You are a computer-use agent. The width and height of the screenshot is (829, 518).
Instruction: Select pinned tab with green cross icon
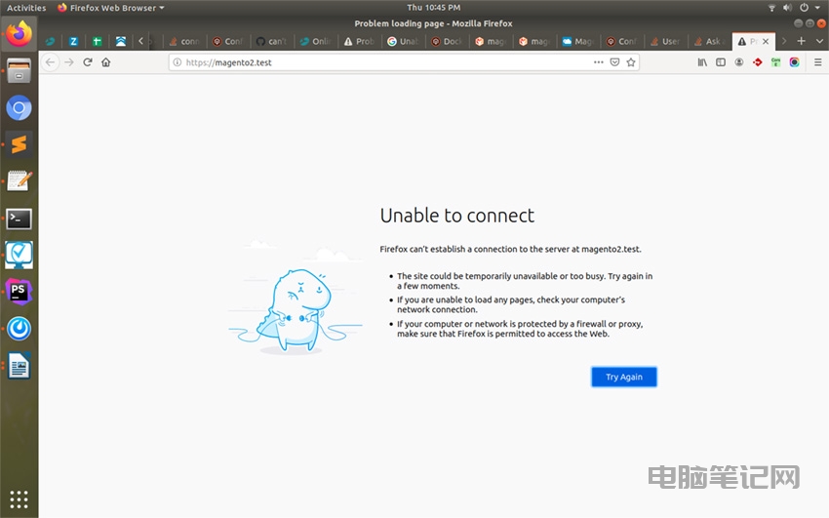click(x=97, y=41)
